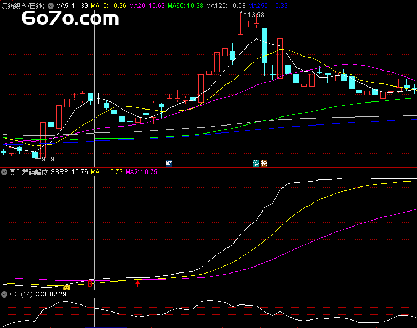The width and height of the screenshot is (417, 328).
Task: Click the yellow smiley face signal icon
Action: click(67, 287)
